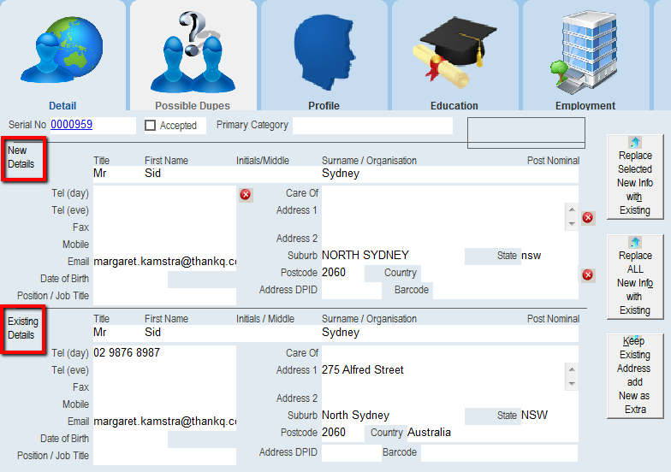Open serial number 0000959 link
Viewport: 671px width, 472px height.
click(71, 125)
